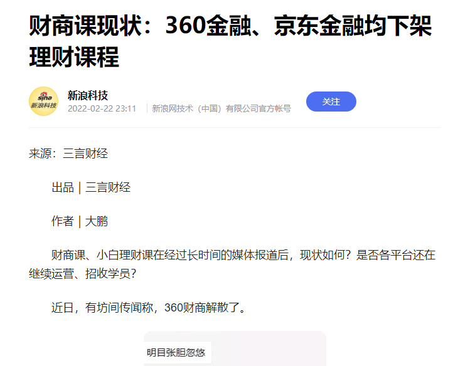Click paragraph text starting 财商课、小白理财课
453x366 pixels.
click(x=232, y=264)
